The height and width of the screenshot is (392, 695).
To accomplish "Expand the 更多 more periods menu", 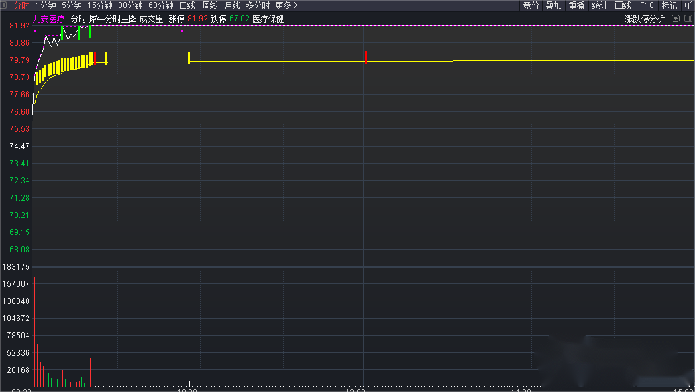I will tap(286, 5).
